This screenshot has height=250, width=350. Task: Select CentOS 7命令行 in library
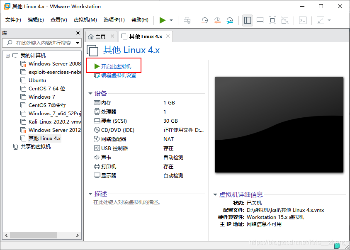click(43, 105)
